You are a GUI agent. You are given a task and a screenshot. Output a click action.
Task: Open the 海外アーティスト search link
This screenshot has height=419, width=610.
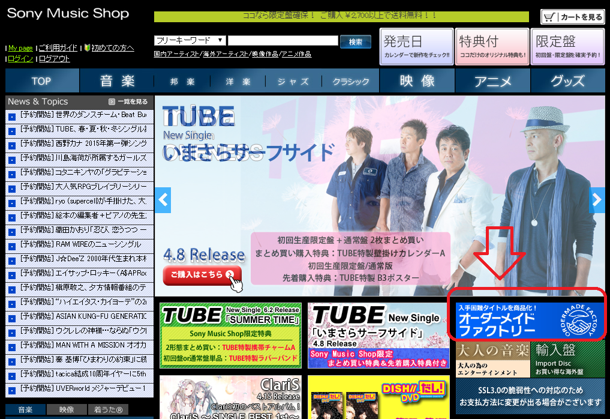[x=225, y=54]
